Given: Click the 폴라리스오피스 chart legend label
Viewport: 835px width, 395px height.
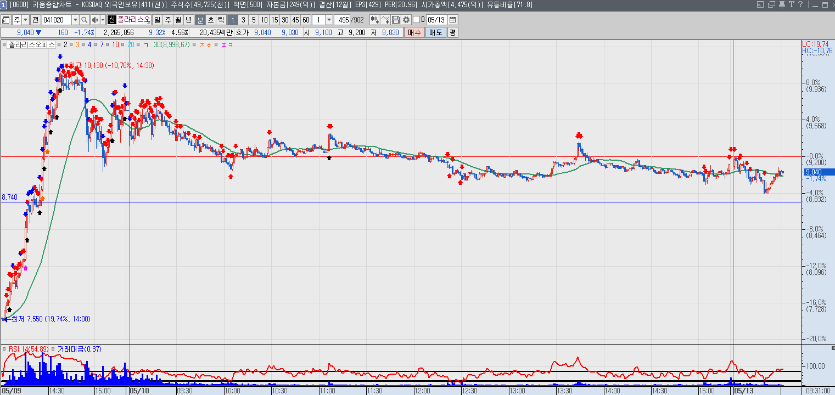Looking at the screenshot, I should [x=31, y=44].
